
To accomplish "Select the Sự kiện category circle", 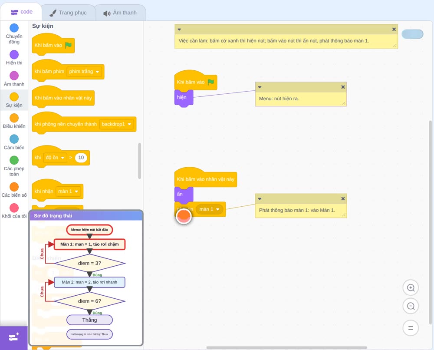I will (14, 97).
